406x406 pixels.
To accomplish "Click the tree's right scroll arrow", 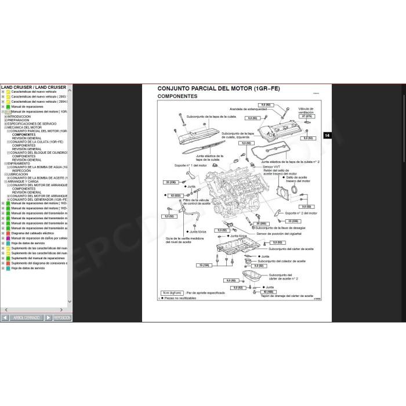I will (61, 310).
